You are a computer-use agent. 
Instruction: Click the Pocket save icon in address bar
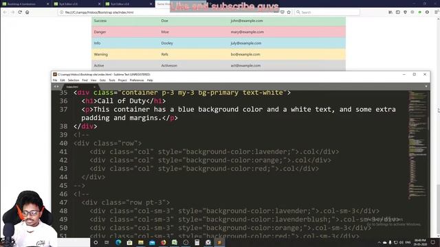click(x=283, y=12)
